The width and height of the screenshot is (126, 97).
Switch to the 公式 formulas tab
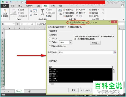[x=38, y=6]
